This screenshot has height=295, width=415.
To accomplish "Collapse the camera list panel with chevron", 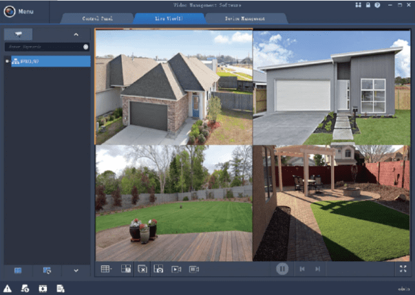I will (x=76, y=34).
